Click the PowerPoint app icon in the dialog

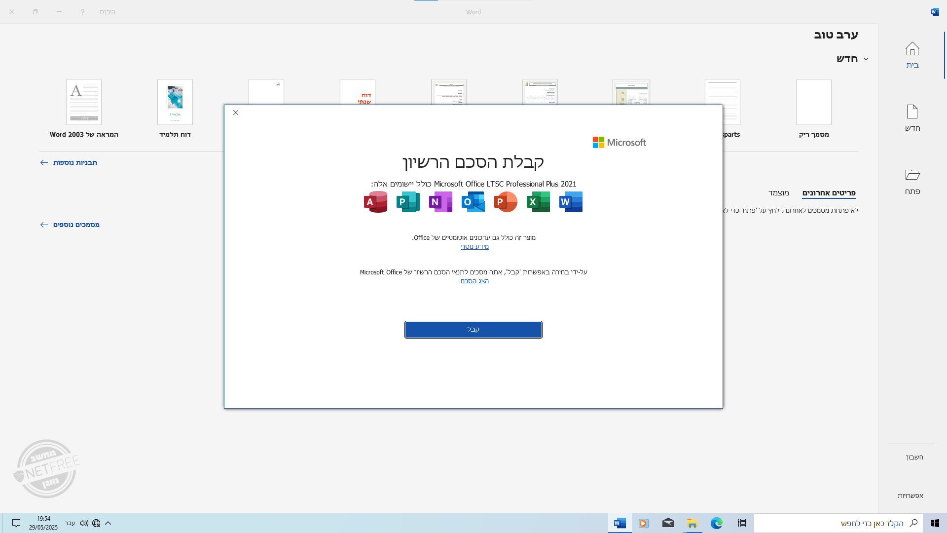coord(506,202)
